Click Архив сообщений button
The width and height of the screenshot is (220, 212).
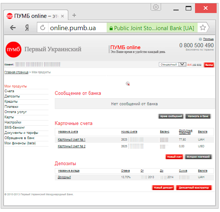pyautogui.click(x=171, y=116)
